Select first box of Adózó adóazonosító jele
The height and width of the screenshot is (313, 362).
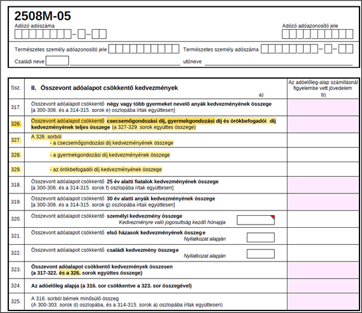tap(286, 34)
